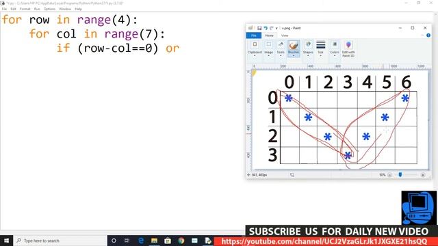Open the Size line thickness dropdown

[320, 49]
